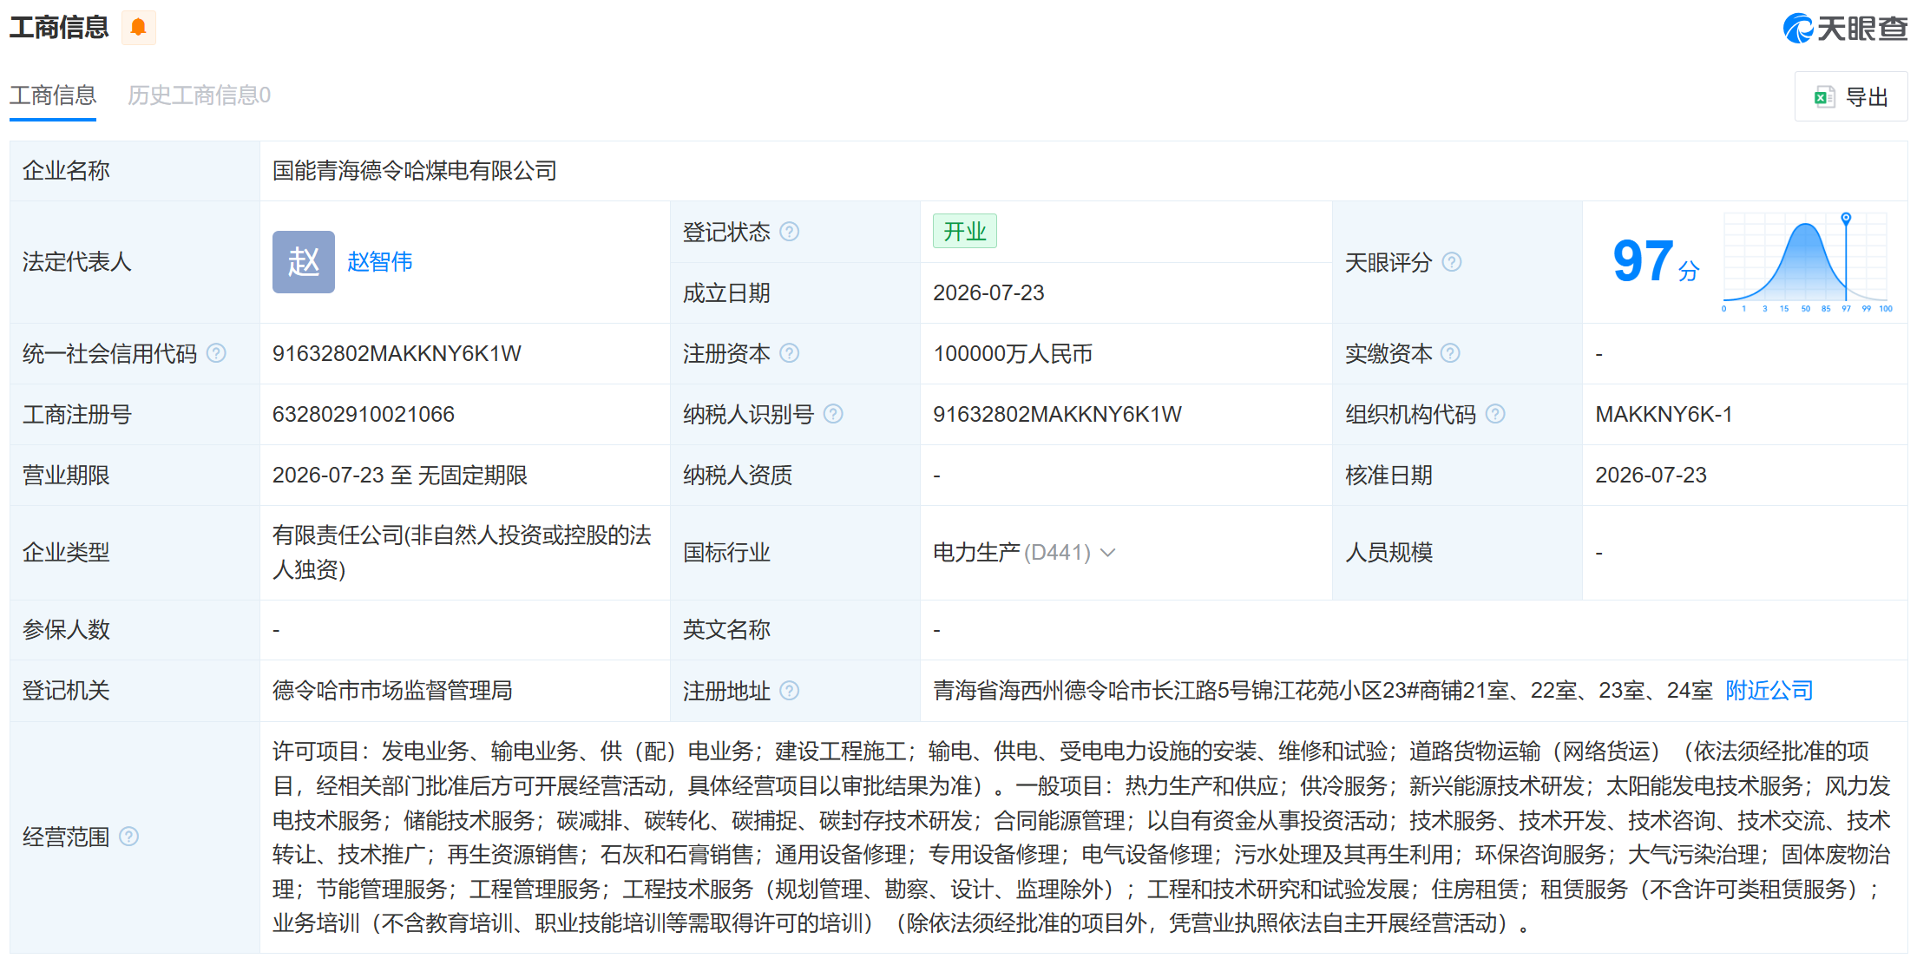Select business term 2026-07-23 至 无固定期限
Image resolution: width=1930 pixels, height=965 pixels.
(400, 475)
